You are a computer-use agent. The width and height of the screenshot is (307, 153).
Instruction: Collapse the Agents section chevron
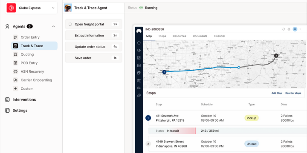(x=53, y=26)
